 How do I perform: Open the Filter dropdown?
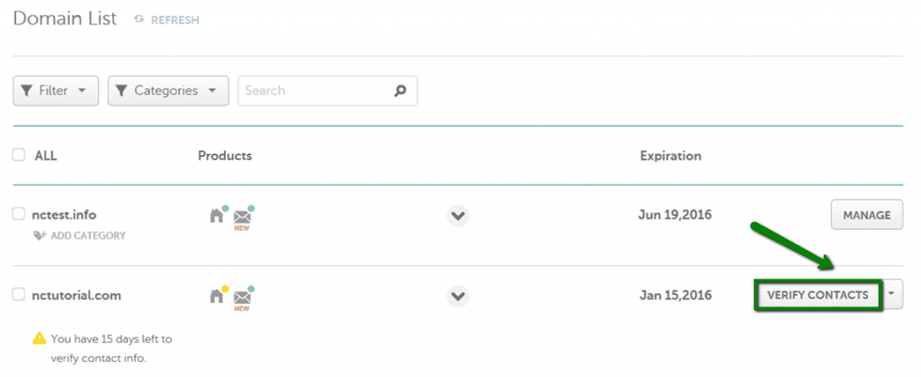tap(56, 91)
